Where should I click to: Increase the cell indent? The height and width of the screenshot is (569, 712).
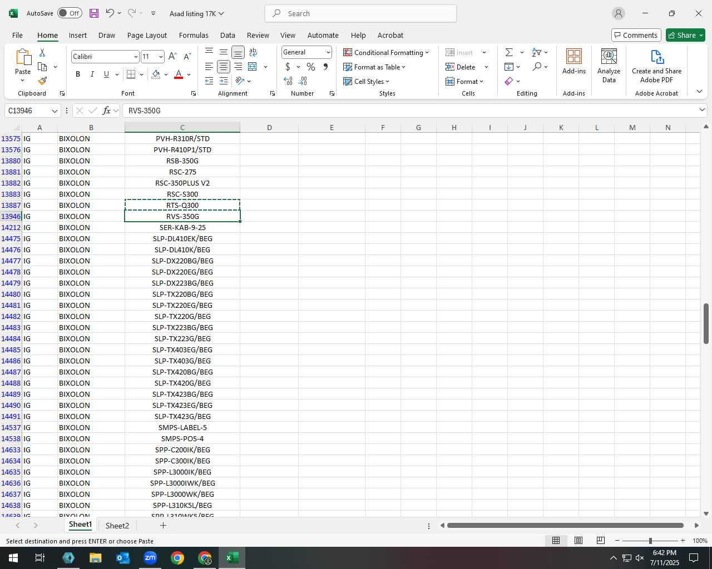[223, 81]
